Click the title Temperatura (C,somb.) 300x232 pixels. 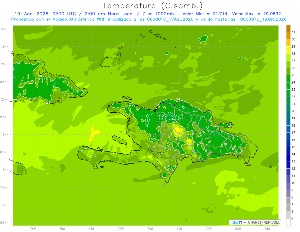point(153,6)
